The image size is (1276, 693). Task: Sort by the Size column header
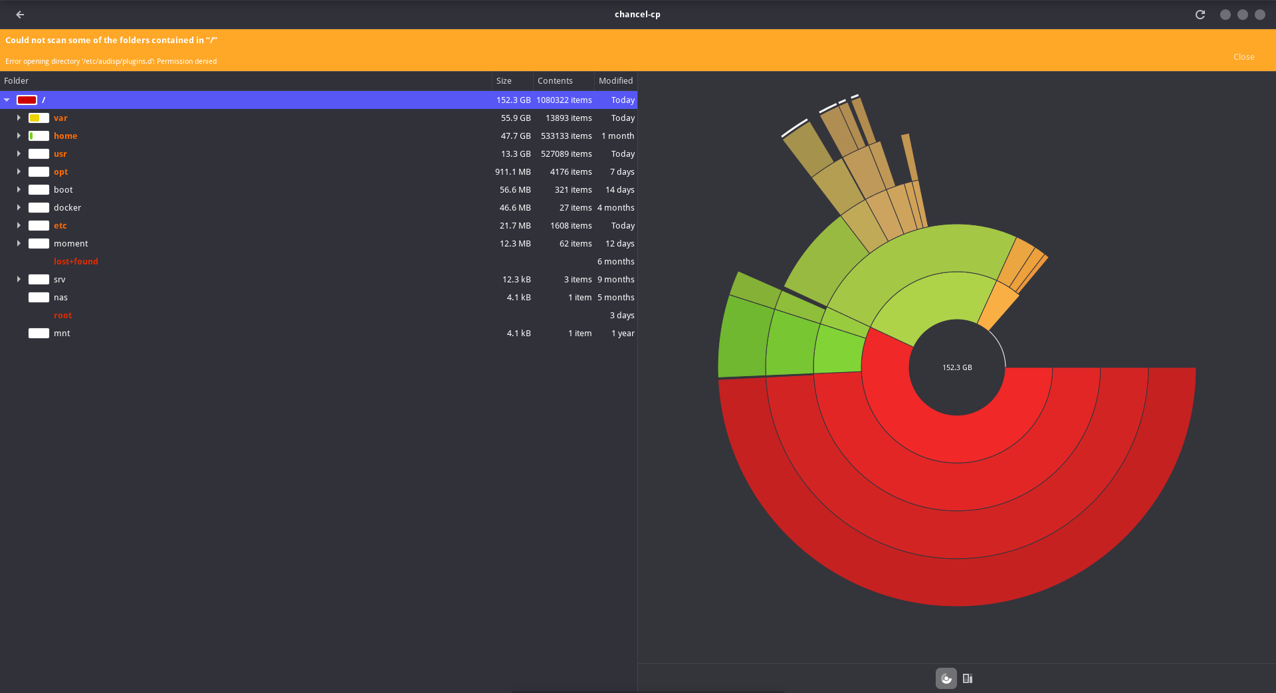[x=504, y=81]
